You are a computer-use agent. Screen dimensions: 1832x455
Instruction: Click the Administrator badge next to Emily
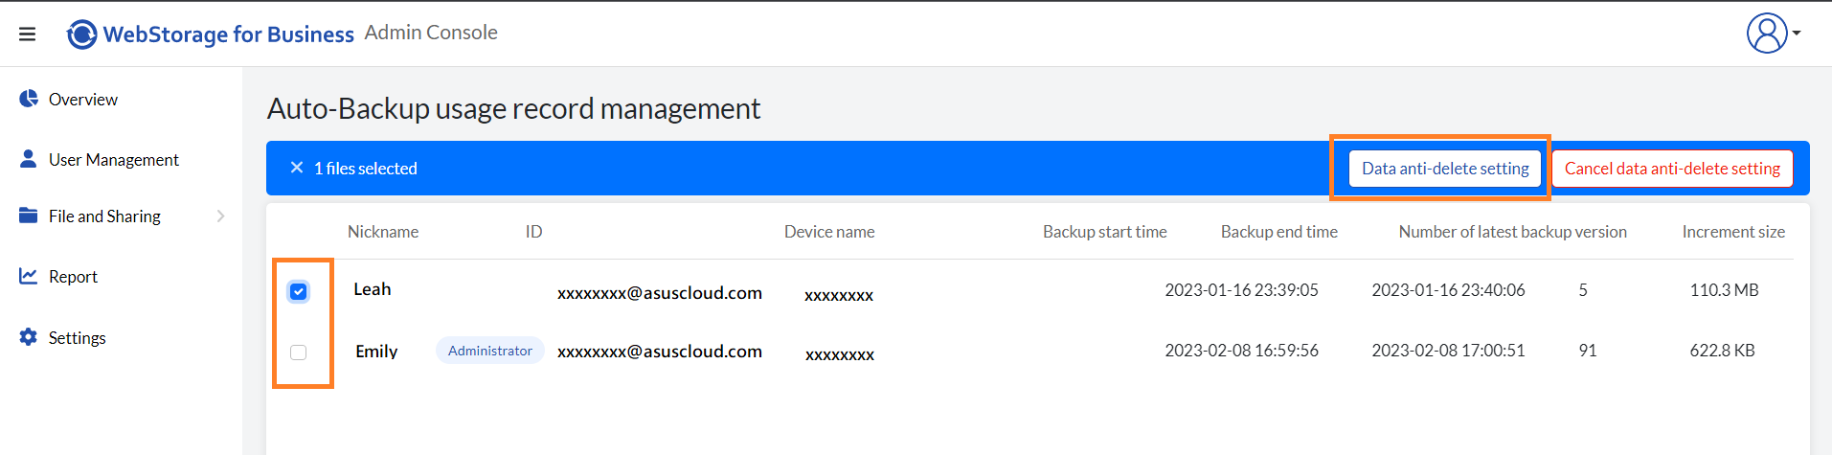point(490,351)
